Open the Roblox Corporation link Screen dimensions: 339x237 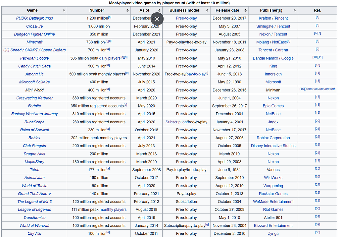click(273, 138)
